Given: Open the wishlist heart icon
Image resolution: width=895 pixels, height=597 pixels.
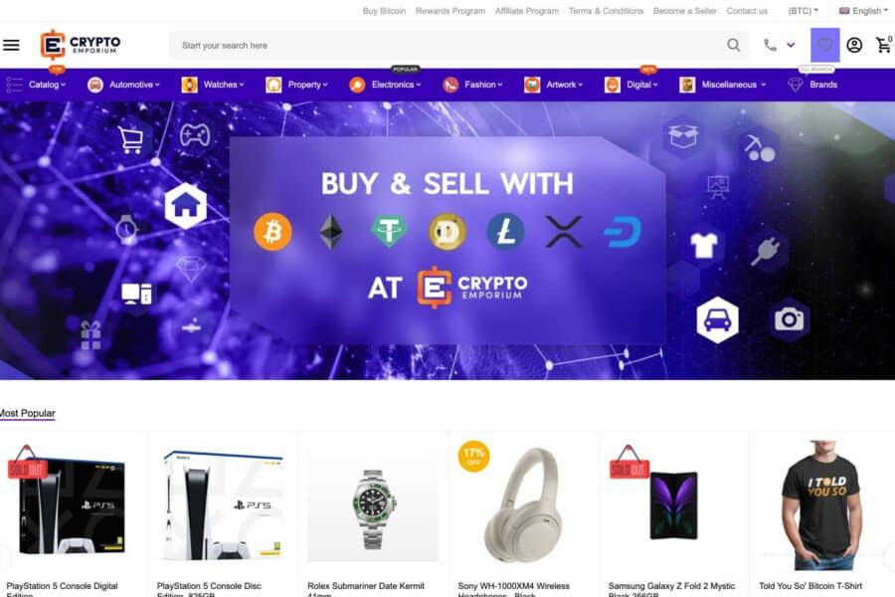Looking at the screenshot, I should 824,45.
